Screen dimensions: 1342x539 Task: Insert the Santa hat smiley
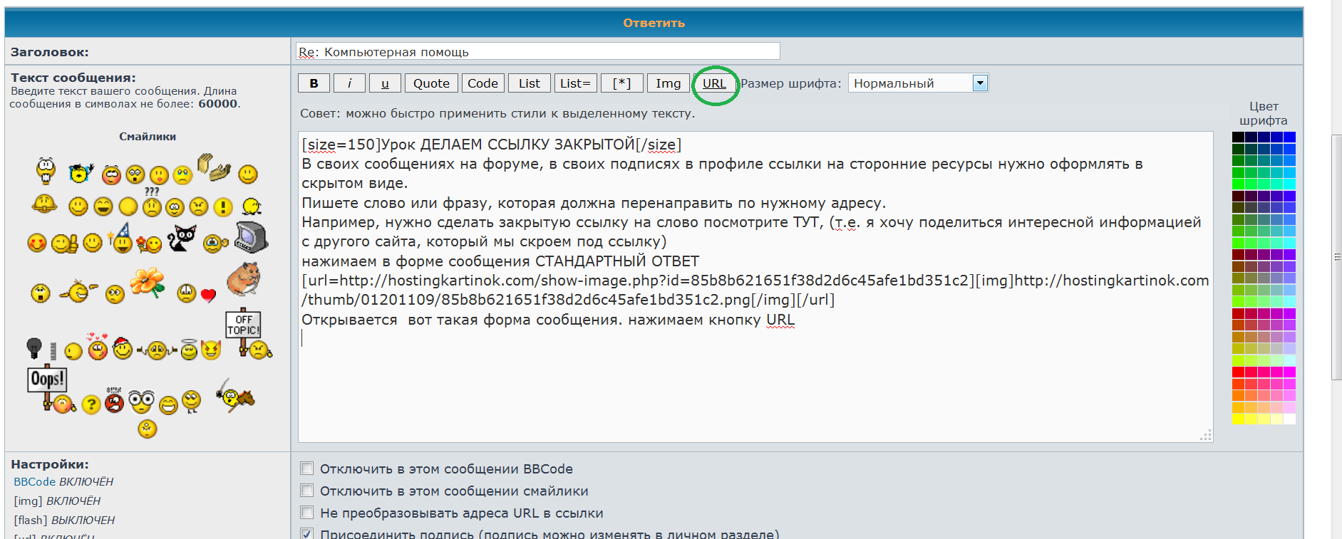pyautogui.click(x=123, y=348)
